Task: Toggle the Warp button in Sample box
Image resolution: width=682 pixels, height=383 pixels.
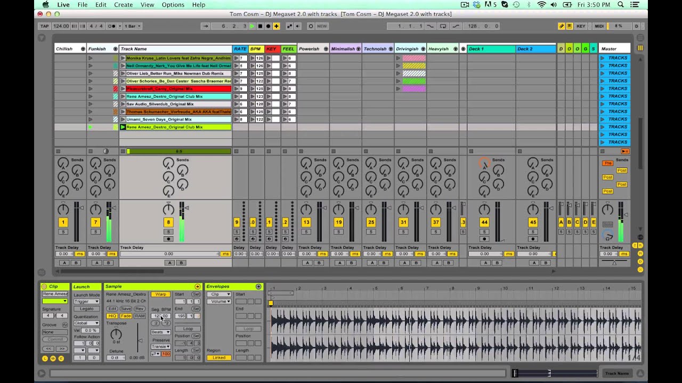Action: click(x=160, y=294)
